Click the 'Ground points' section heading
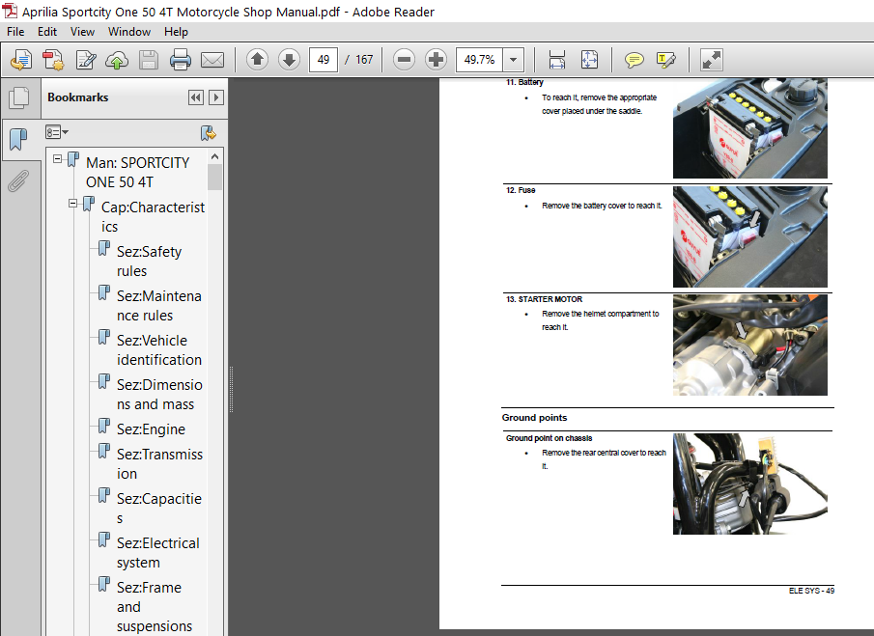The image size is (874, 636). pyautogui.click(x=534, y=418)
